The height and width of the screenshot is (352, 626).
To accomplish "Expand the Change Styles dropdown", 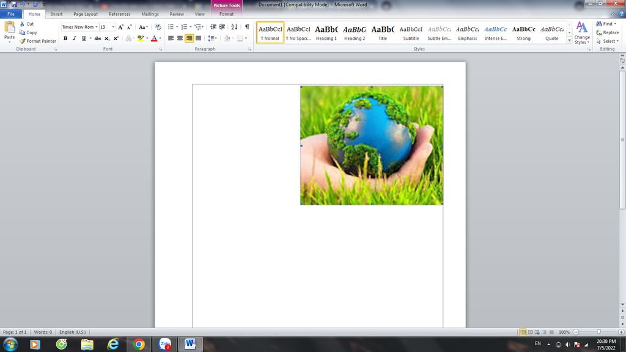I will tap(582, 33).
